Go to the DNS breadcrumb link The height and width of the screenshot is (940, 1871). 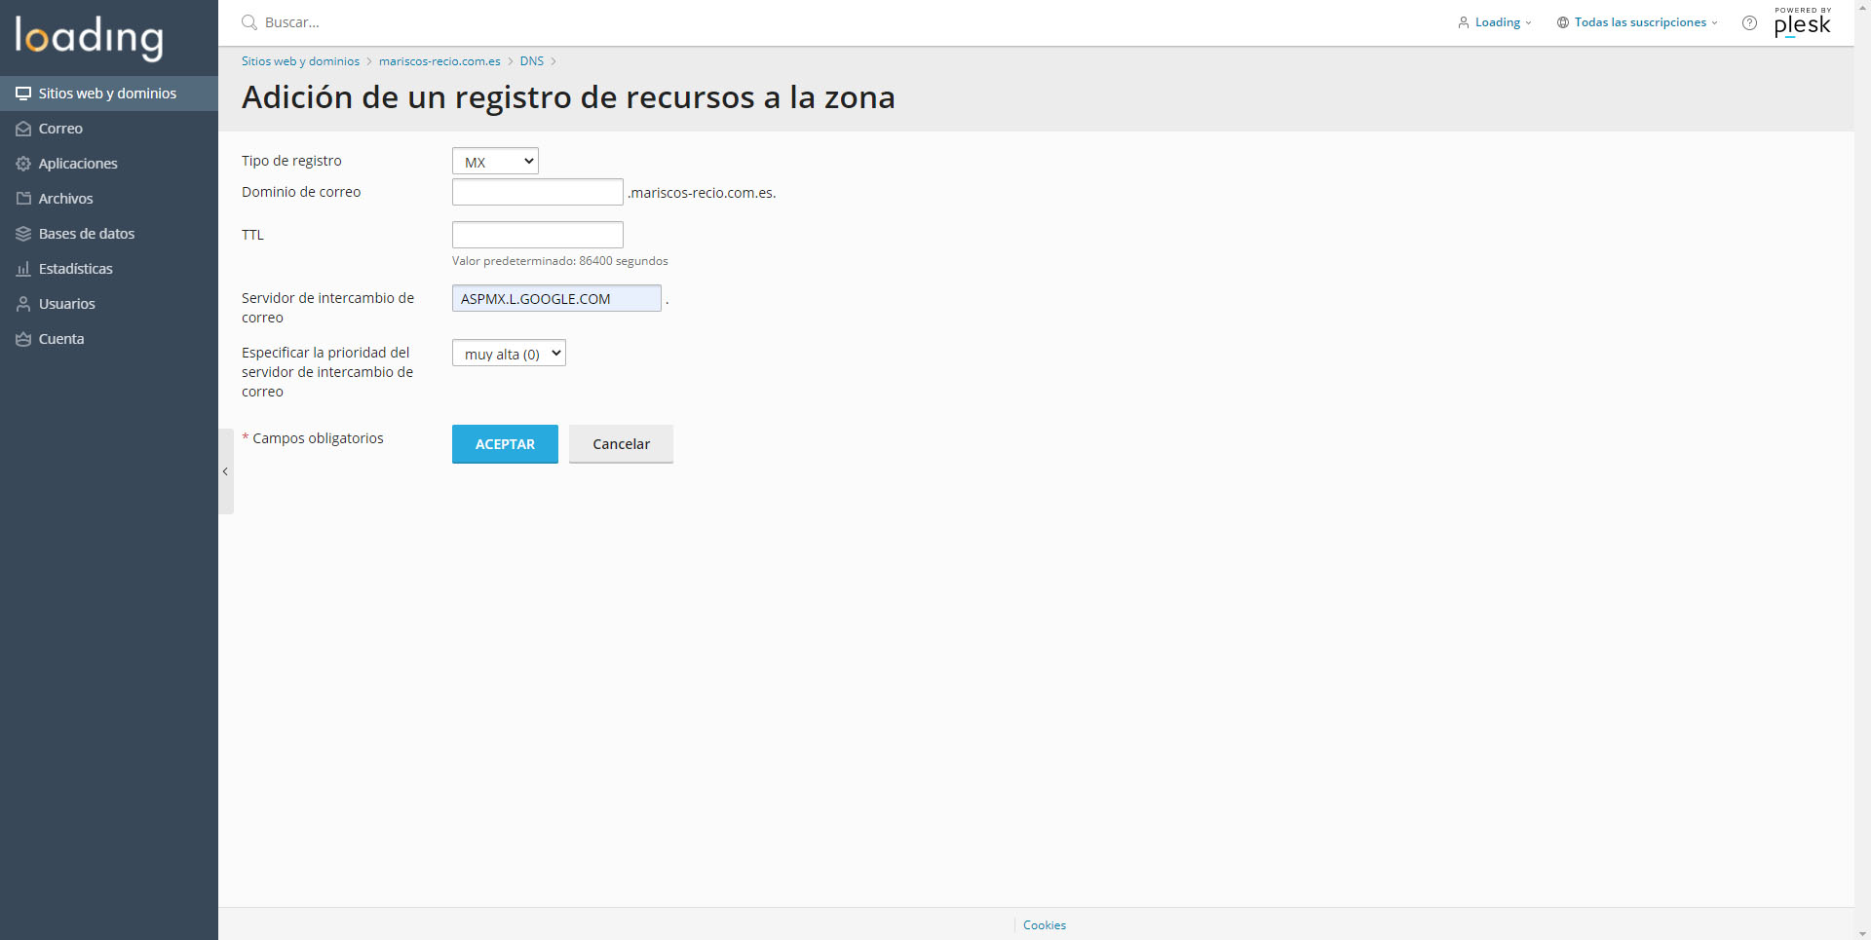tap(531, 61)
